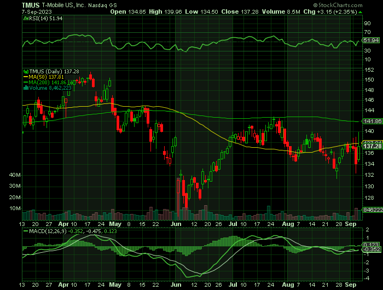Click the Jun label under the price panel
This screenshot has height=290, width=383.
176,224
